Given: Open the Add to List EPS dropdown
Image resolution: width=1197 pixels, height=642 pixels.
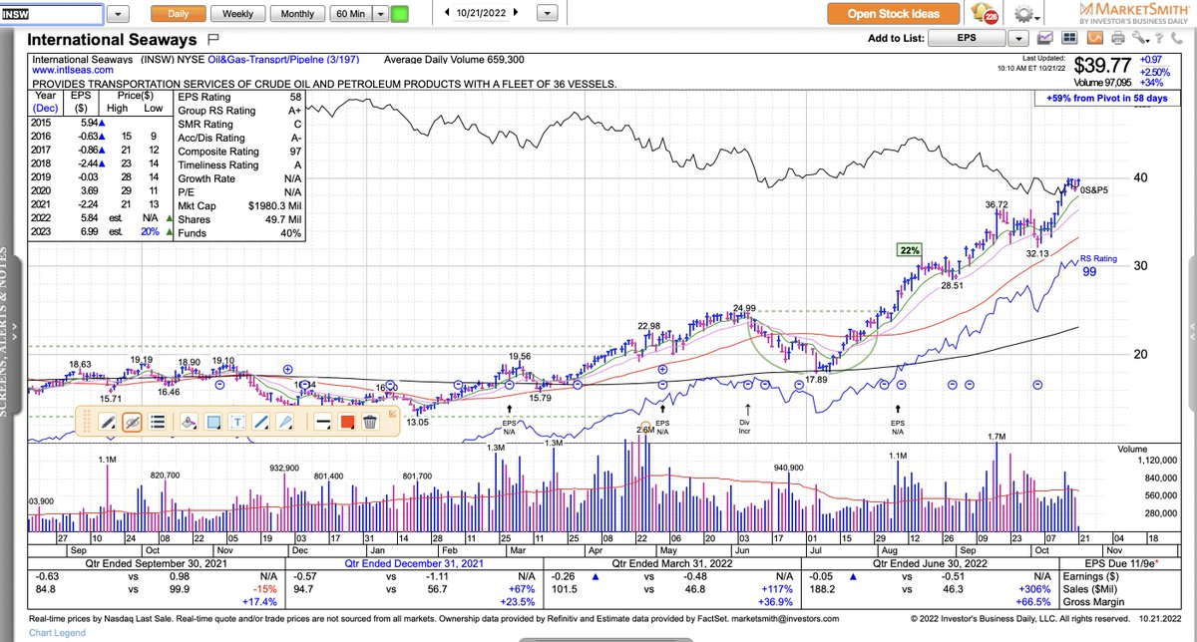Looking at the screenshot, I should (1019, 38).
